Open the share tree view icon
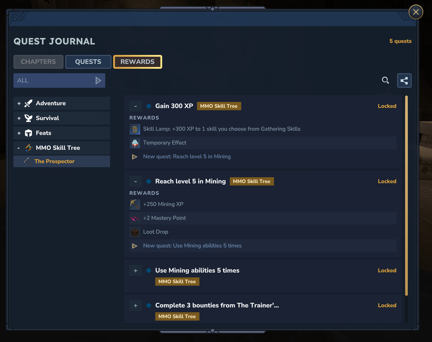432x342 pixels. [x=404, y=80]
